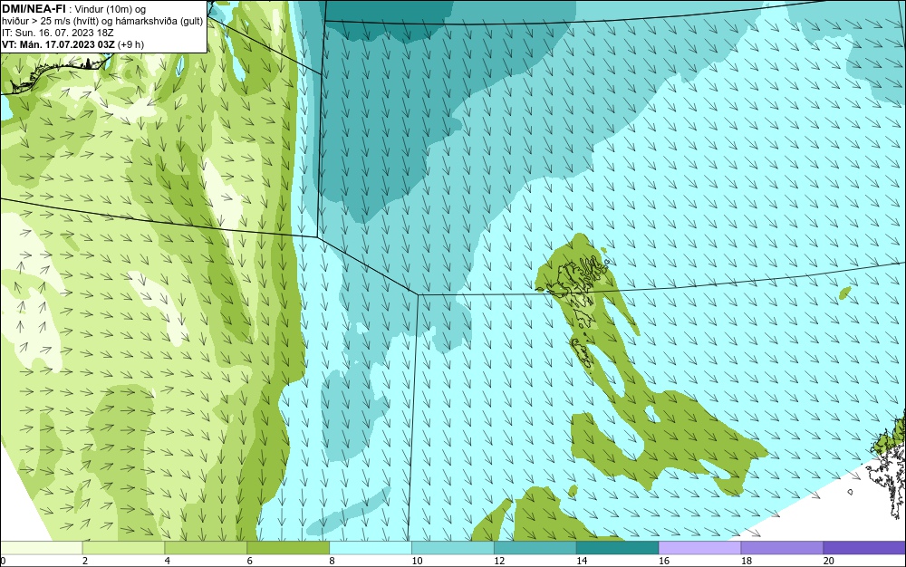The height and width of the screenshot is (567, 906).
Task: Click the 10–12 m/s cyan legend swatch
Action: (453, 547)
